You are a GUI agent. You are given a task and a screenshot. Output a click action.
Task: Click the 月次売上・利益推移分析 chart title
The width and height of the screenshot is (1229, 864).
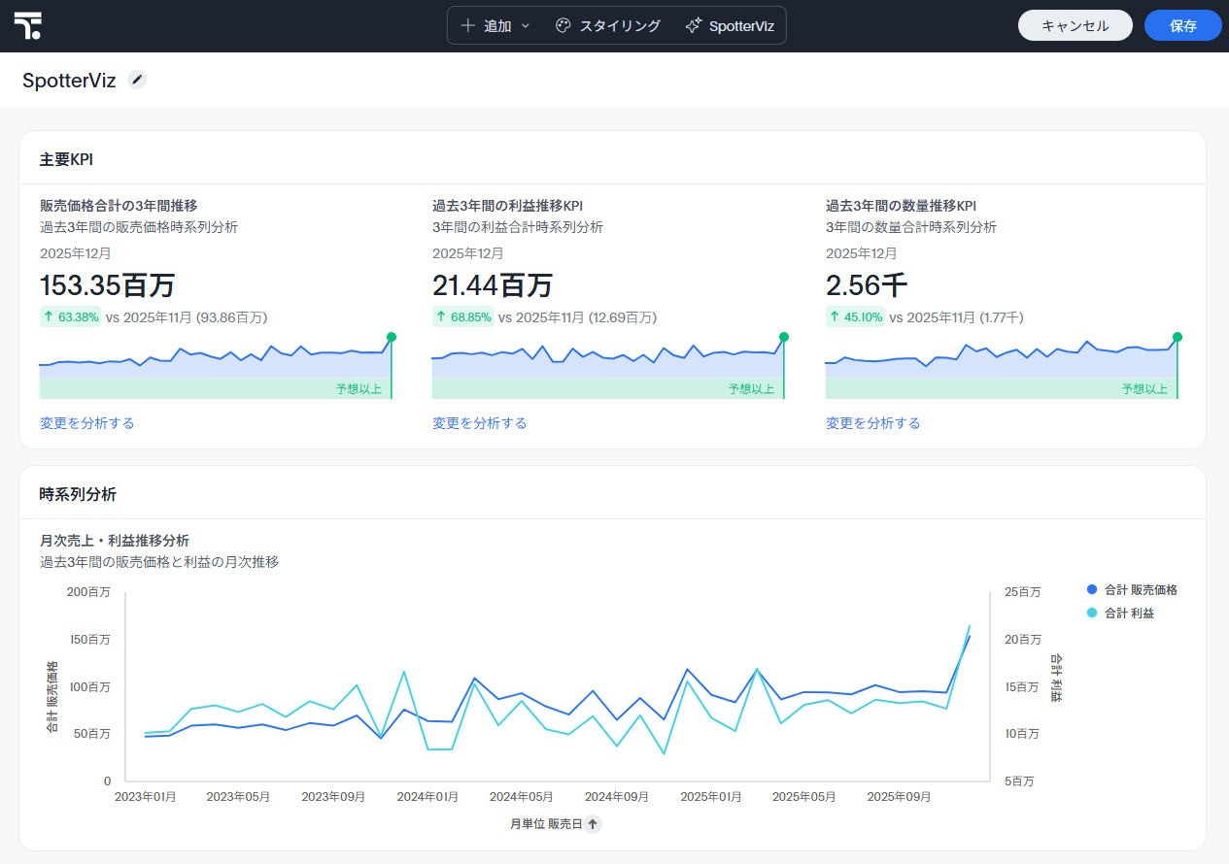pos(115,541)
